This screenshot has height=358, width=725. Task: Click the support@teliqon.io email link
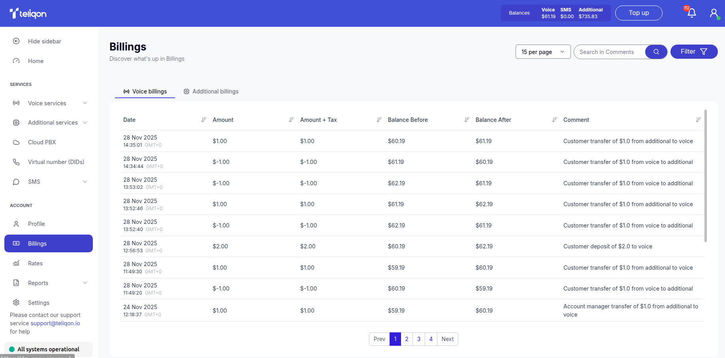(x=55, y=323)
